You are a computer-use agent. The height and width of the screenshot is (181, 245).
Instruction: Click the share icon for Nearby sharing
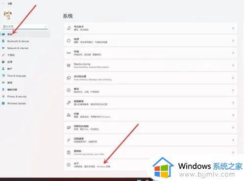click(69, 65)
